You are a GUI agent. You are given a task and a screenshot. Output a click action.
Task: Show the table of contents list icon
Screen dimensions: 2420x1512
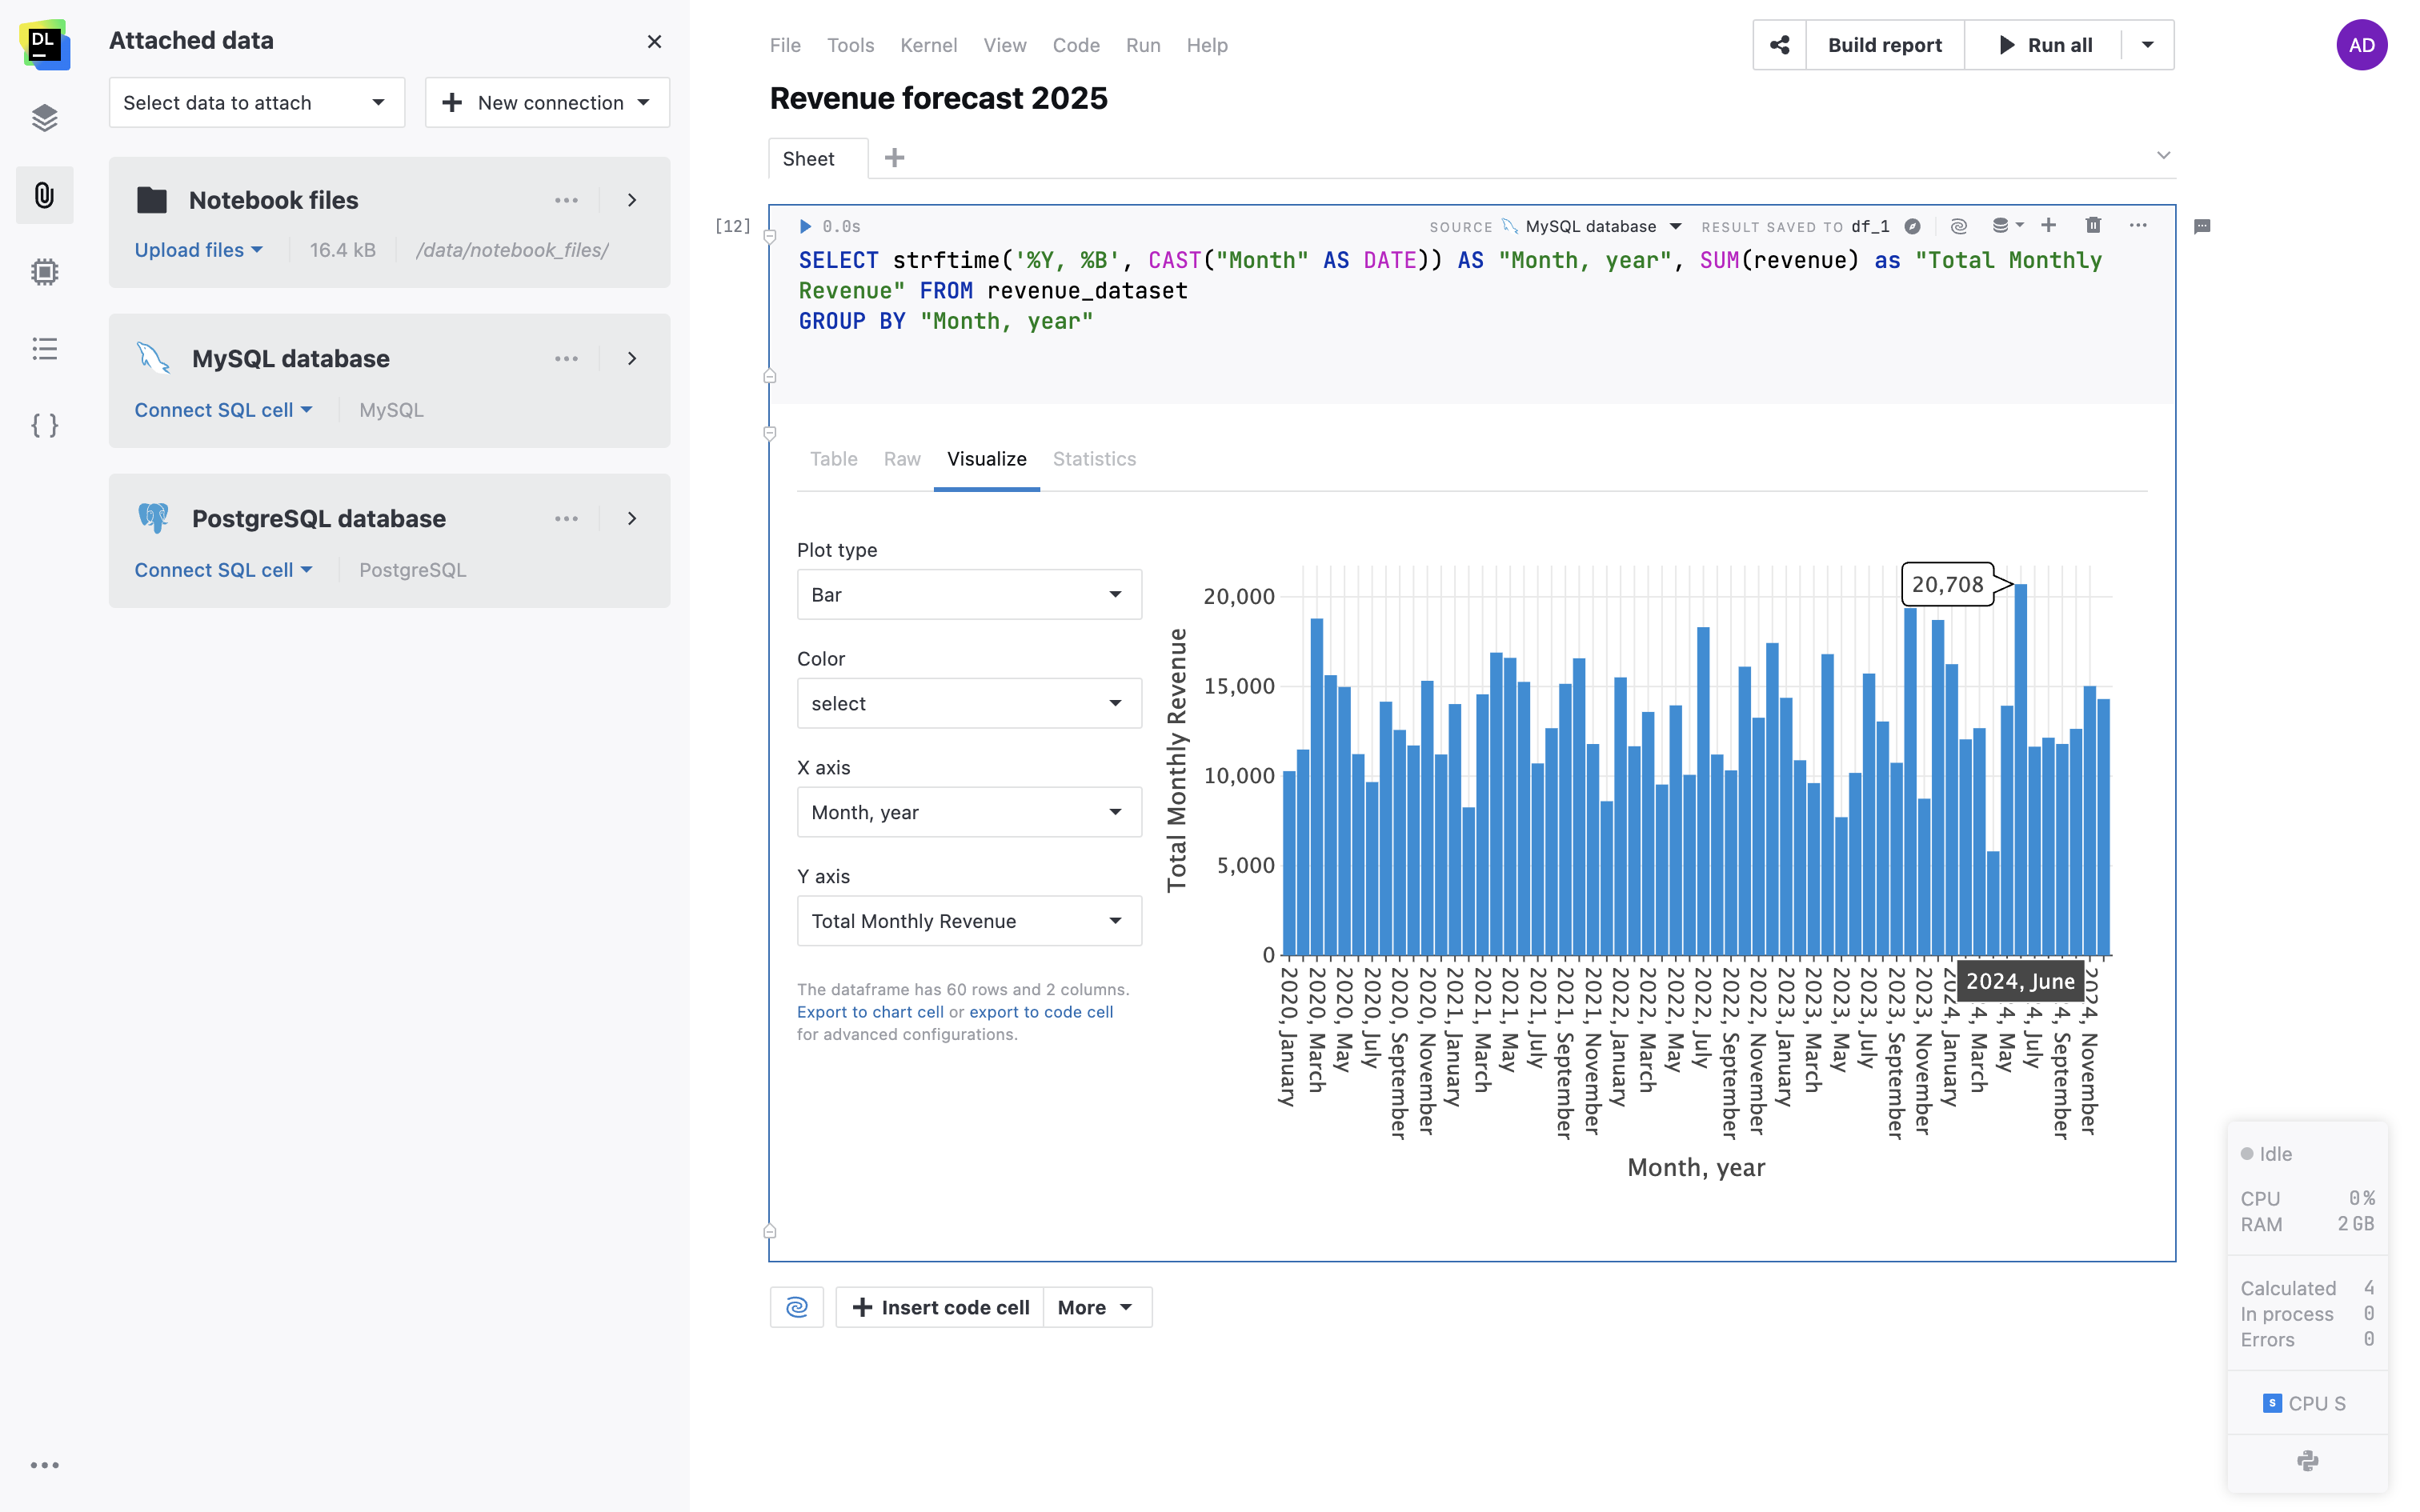point(44,349)
